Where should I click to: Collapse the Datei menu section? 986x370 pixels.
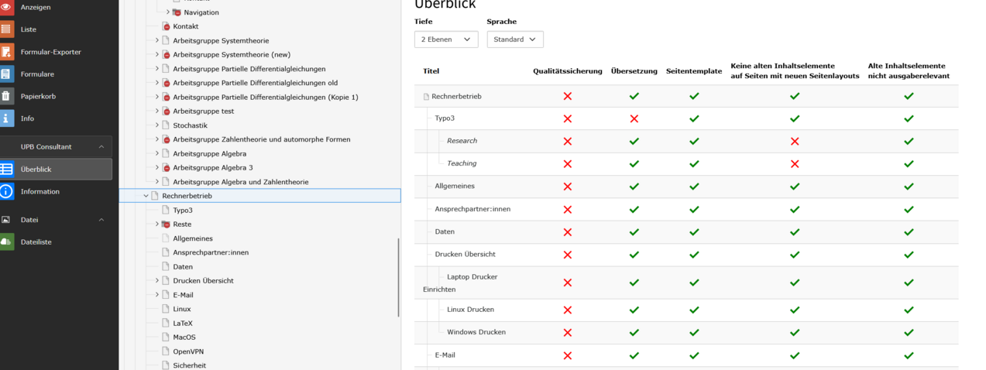click(x=101, y=220)
